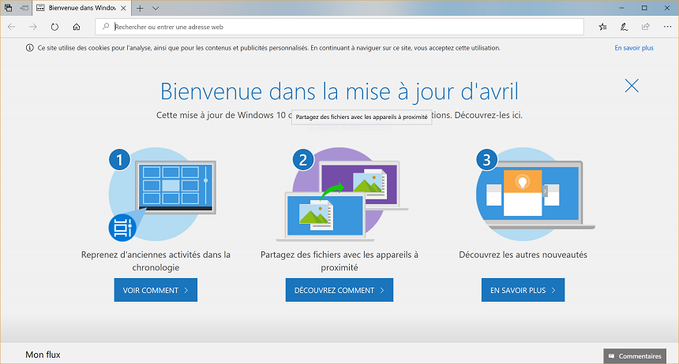Focus the address bar search field

[339, 27]
